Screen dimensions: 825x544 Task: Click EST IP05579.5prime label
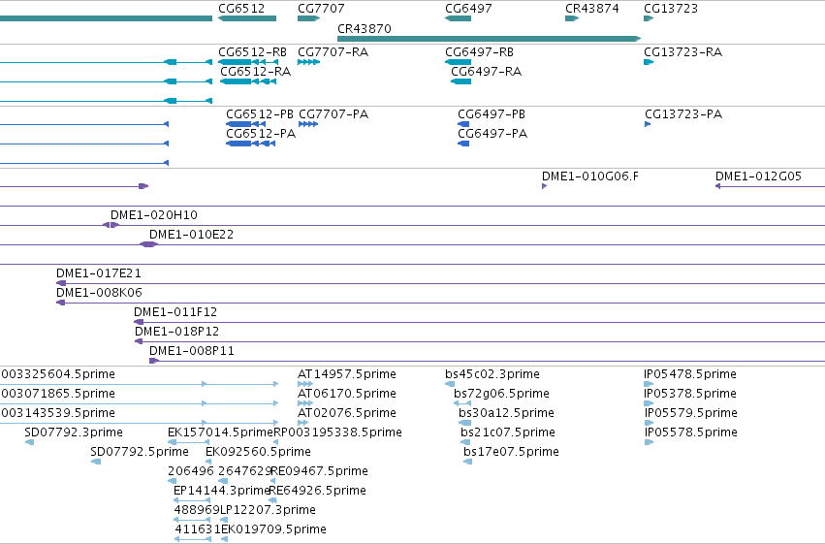pyautogui.click(x=691, y=413)
